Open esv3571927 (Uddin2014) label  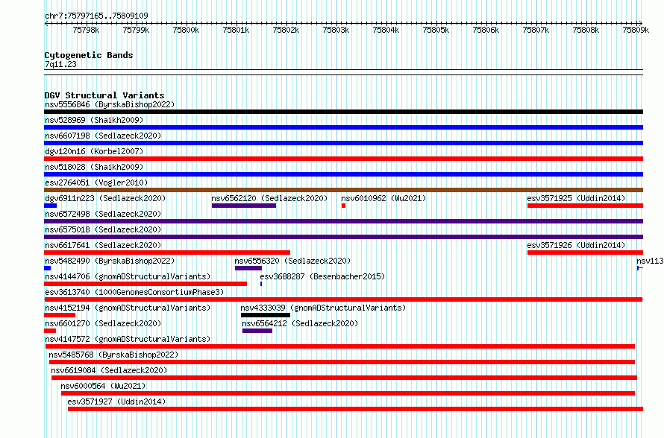116,401
